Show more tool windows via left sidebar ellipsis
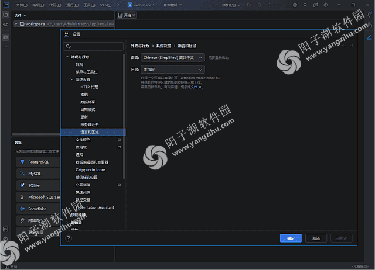The height and width of the screenshot is (270, 375). click(5, 47)
